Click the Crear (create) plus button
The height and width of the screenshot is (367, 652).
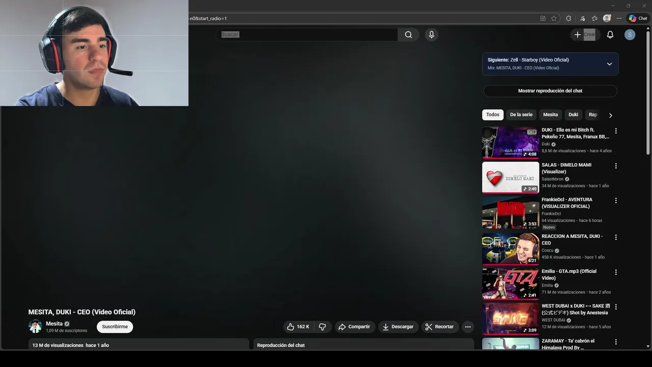click(x=585, y=35)
